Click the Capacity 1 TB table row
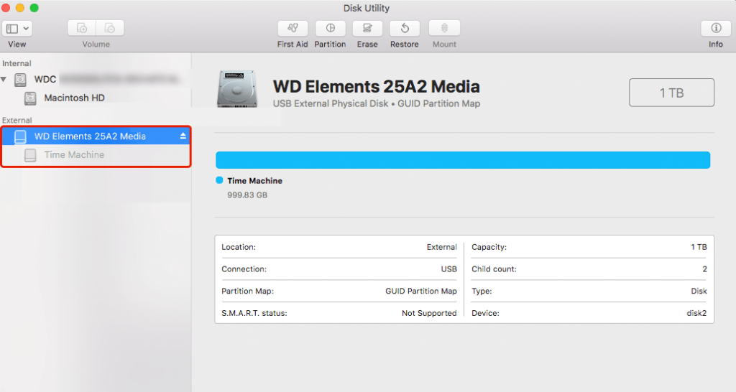736x392 pixels. point(589,247)
